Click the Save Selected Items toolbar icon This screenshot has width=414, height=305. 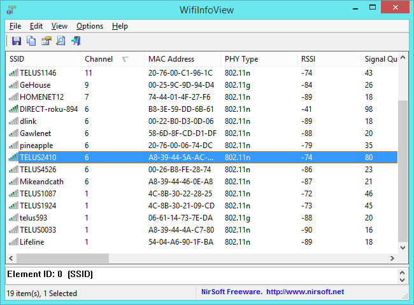point(17,41)
